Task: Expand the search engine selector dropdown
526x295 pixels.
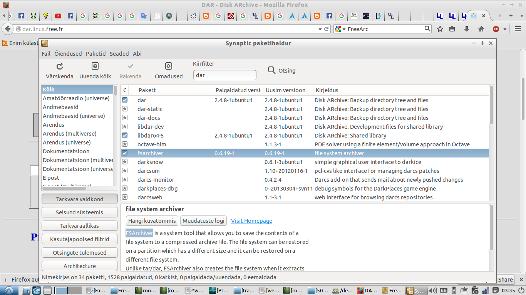Action: click(344, 29)
